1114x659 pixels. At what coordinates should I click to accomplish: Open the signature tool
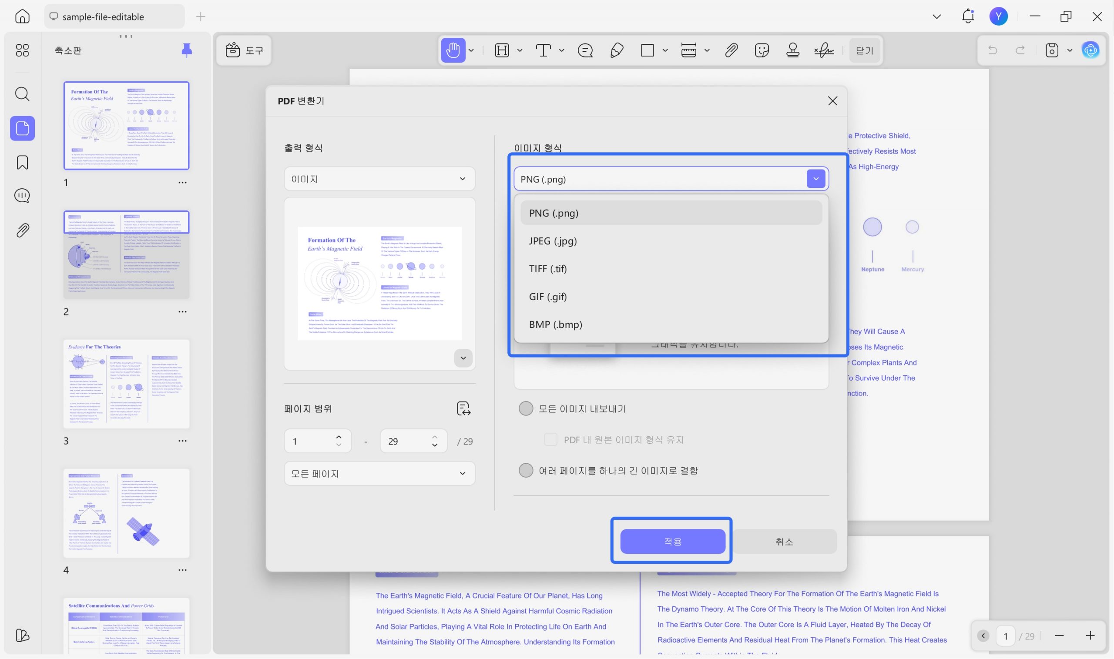click(x=823, y=50)
